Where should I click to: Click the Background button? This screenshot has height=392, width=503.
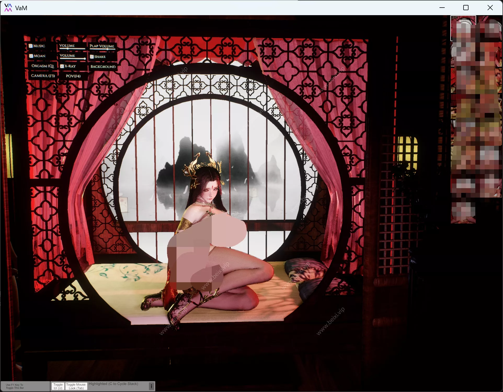(103, 67)
